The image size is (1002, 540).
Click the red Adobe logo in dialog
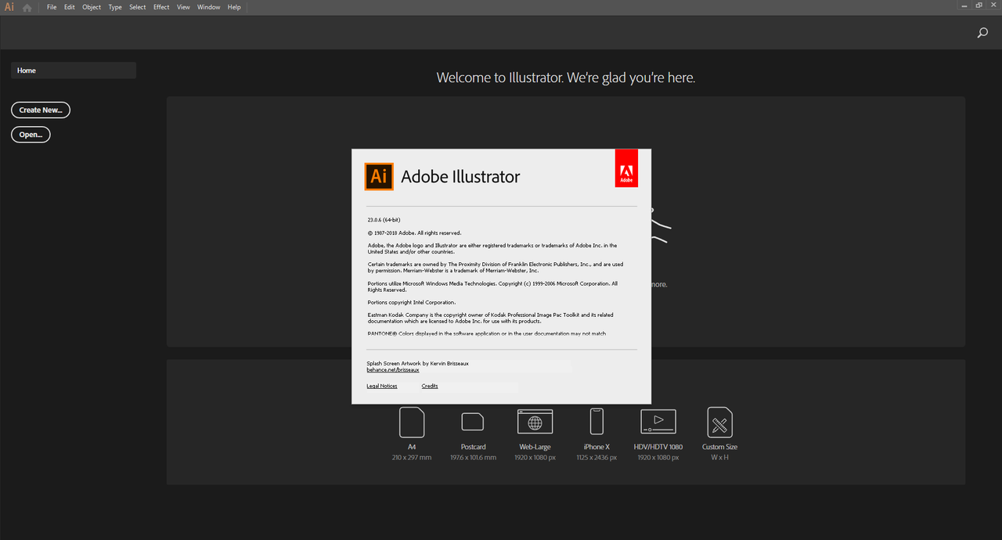tap(627, 168)
